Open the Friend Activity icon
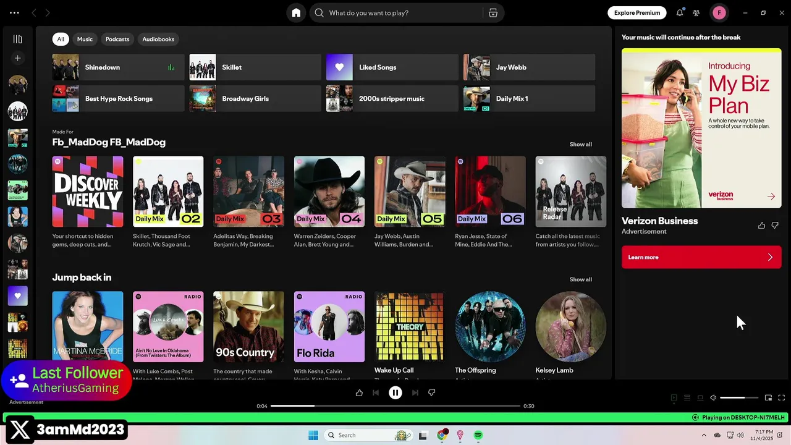 pos(696,13)
